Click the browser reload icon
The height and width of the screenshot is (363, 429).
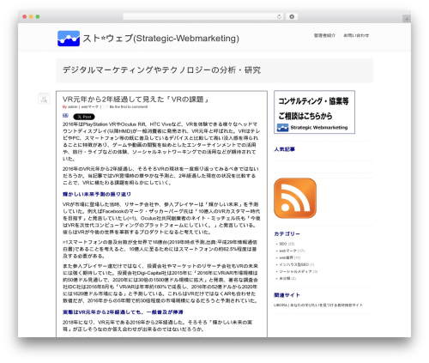(279, 16)
